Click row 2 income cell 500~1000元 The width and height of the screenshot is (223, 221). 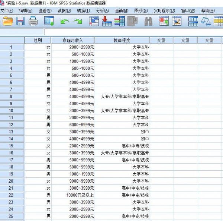point(73,54)
